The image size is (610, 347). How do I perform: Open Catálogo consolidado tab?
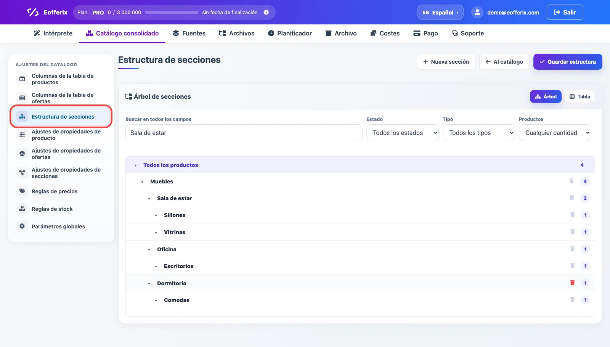pos(122,33)
